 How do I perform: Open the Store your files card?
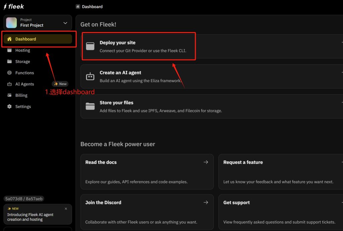(212, 106)
